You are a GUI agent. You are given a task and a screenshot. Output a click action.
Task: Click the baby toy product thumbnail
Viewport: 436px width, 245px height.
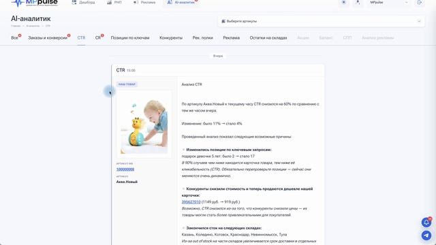pos(144,125)
